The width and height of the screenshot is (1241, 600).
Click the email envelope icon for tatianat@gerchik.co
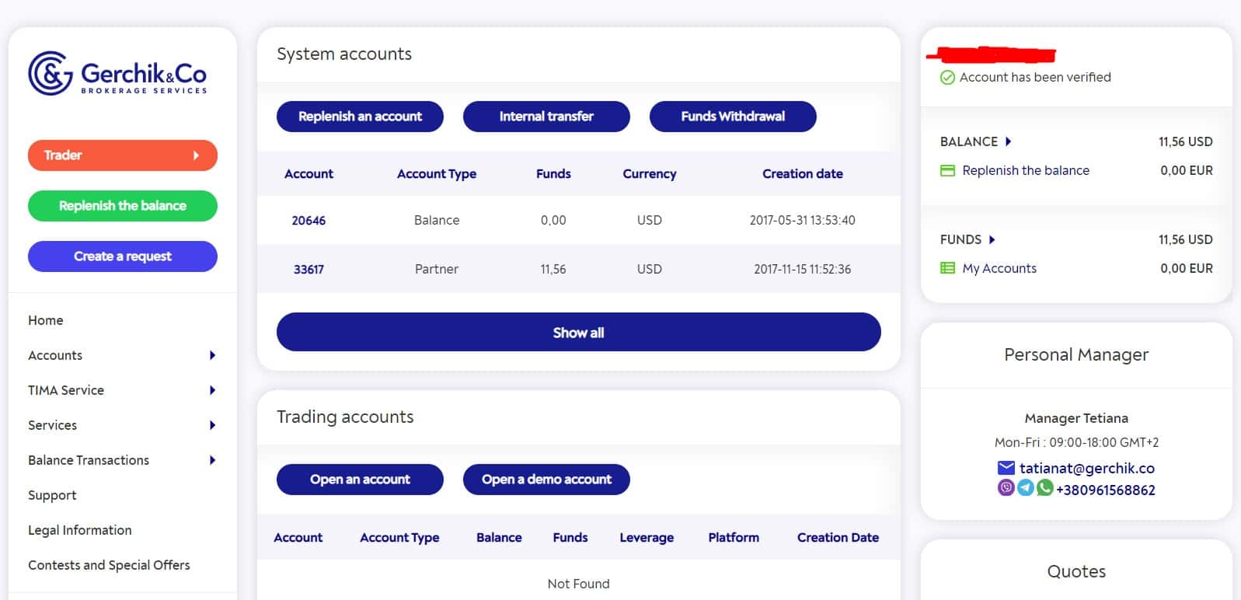pos(1006,468)
